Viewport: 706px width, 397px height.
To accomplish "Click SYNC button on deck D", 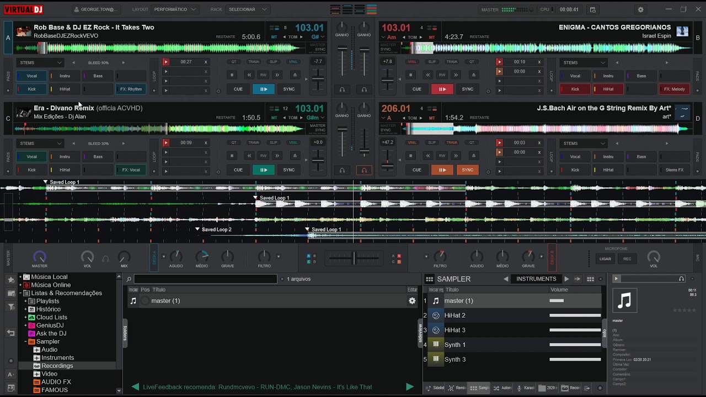I will coord(468,170).
